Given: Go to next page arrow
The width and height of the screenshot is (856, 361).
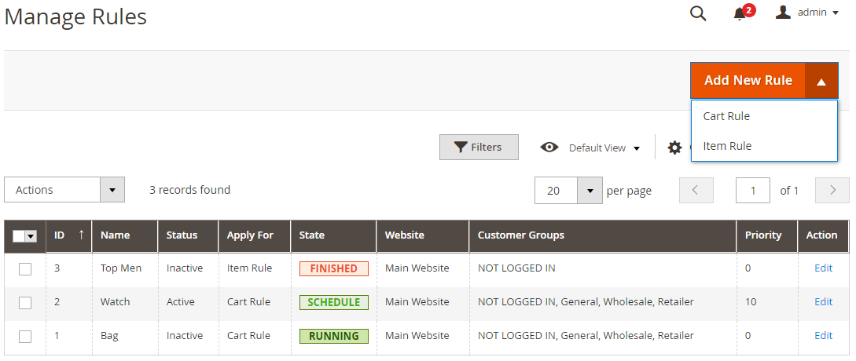Looking at the screenshot, I should 832,190.
